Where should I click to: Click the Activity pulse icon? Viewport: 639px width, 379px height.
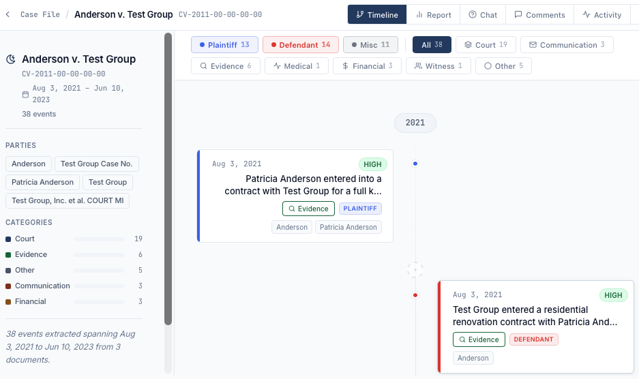coord(586,15)
